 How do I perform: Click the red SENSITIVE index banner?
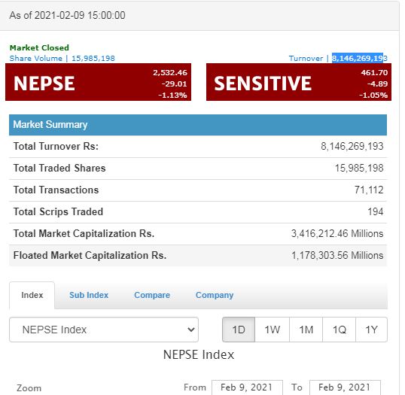click(x=299, y=82)
